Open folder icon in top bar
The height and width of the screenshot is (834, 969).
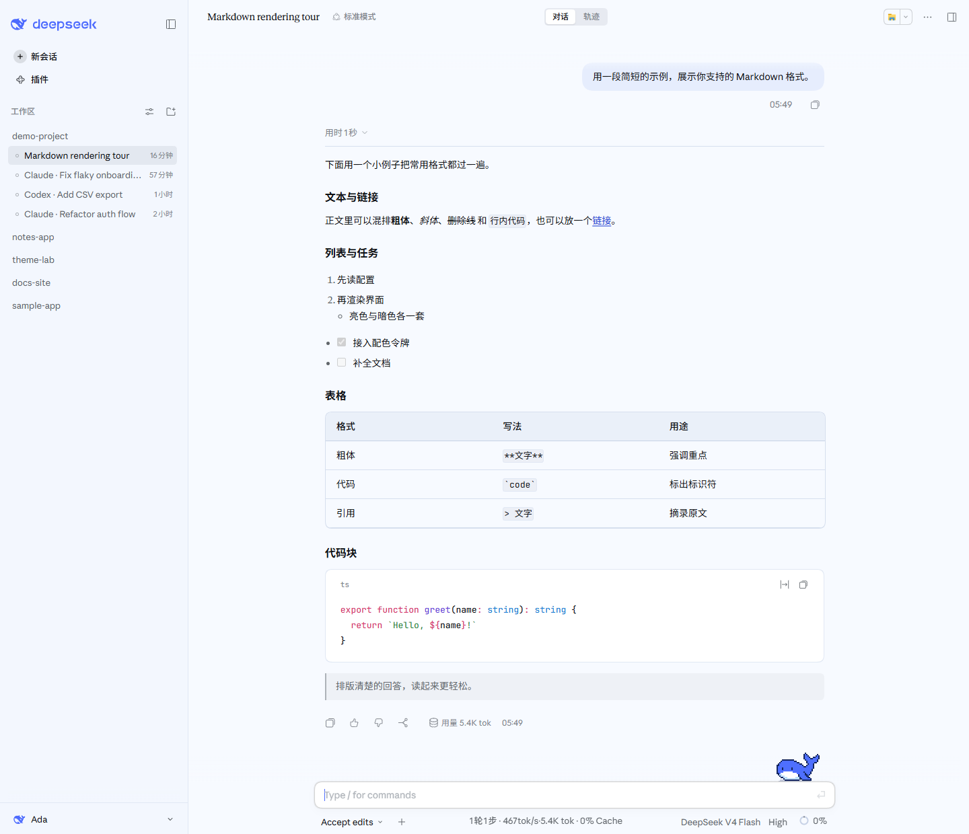pos(892,17)
